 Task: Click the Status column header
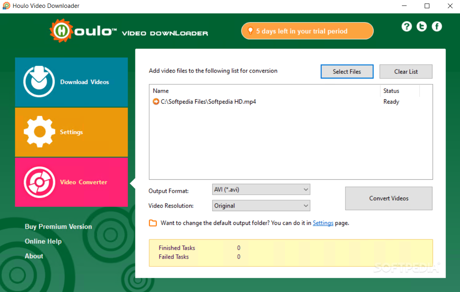click(x=400, y=91)
